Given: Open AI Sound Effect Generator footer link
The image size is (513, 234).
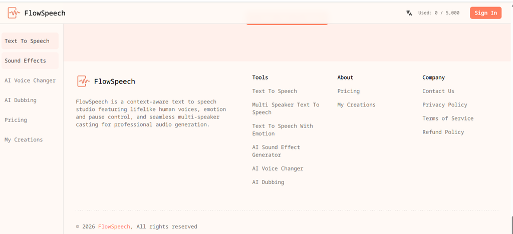Looking at the screenshot, I should click(276, 151).
